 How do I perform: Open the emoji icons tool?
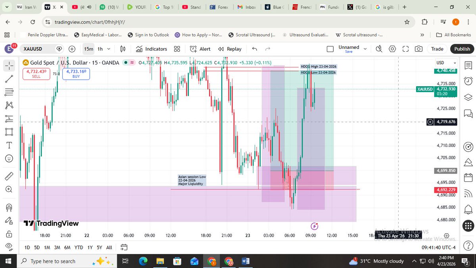10,158
